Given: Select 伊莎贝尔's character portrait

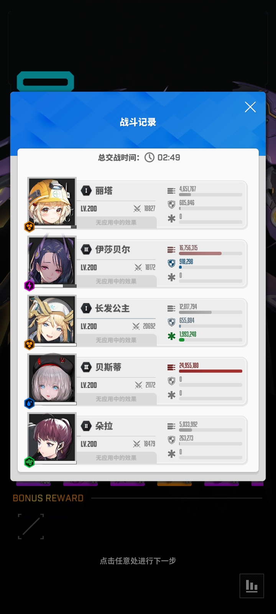Looking at the screenshot, I should pos(52,261).
